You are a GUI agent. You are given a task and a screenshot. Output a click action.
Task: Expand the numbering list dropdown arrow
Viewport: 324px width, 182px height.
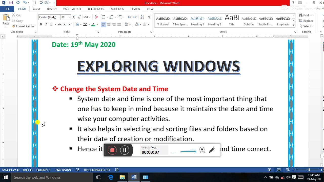point(116,17)
